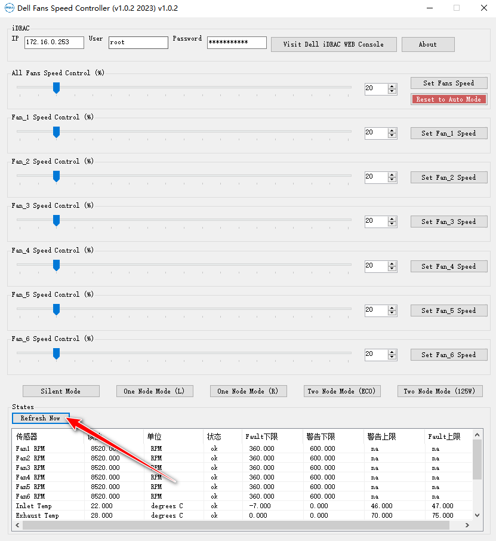
Task: Click the Fan_1 Speed Control slider handle
Action: [56, 132]
